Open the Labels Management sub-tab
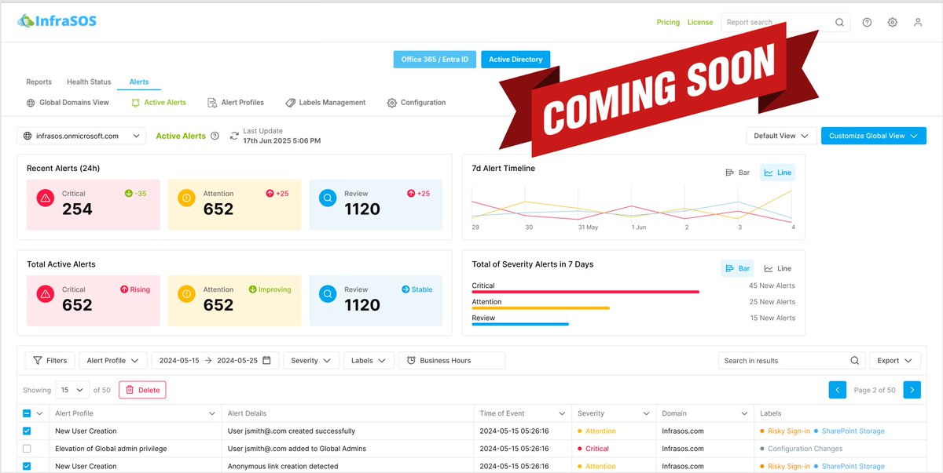Screen dimensions: 943x473 (325, 103)
